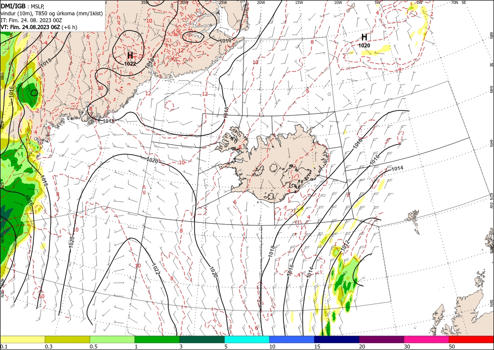Click the '50' value under the legend bar

[452, 346]
